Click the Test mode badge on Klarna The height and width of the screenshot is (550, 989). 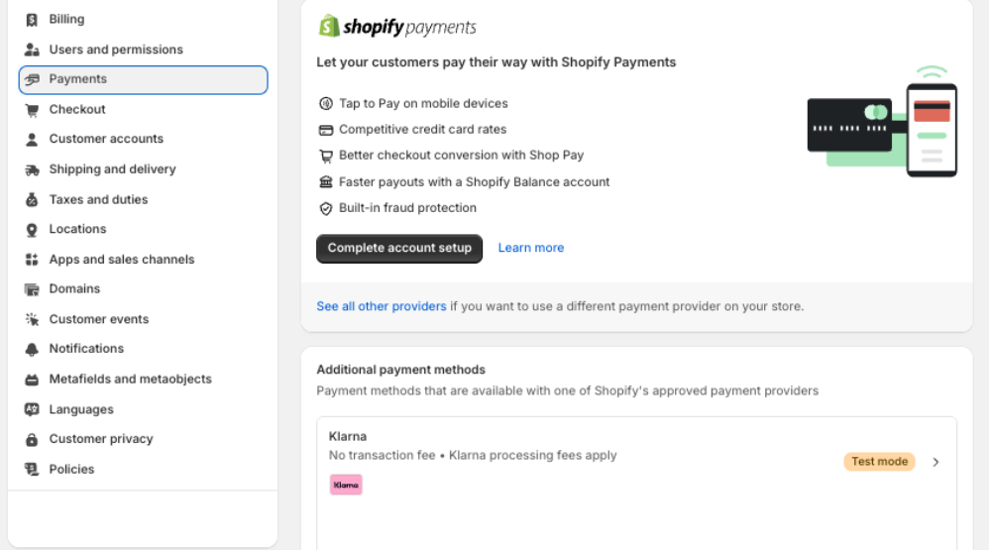879,462
